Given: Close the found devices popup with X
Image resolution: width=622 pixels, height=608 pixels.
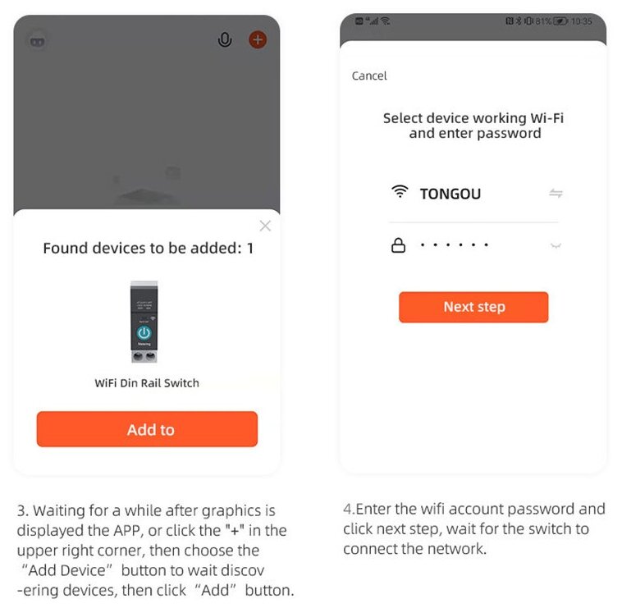Looking at the screenshot, I should (x=265, y=226).
